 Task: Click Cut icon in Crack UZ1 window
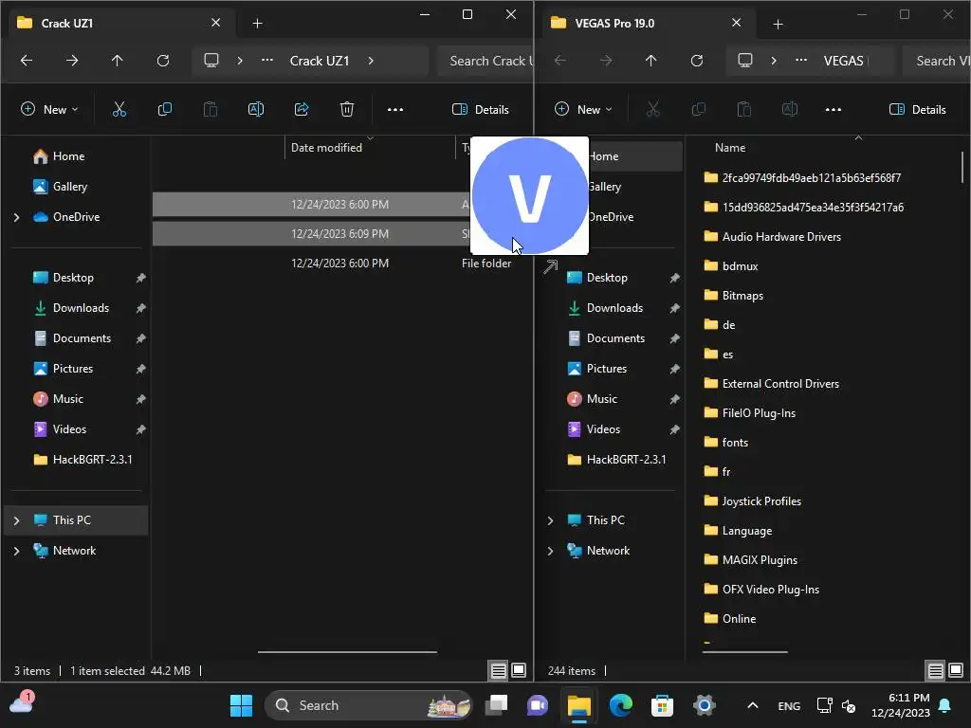pos(119,110)
